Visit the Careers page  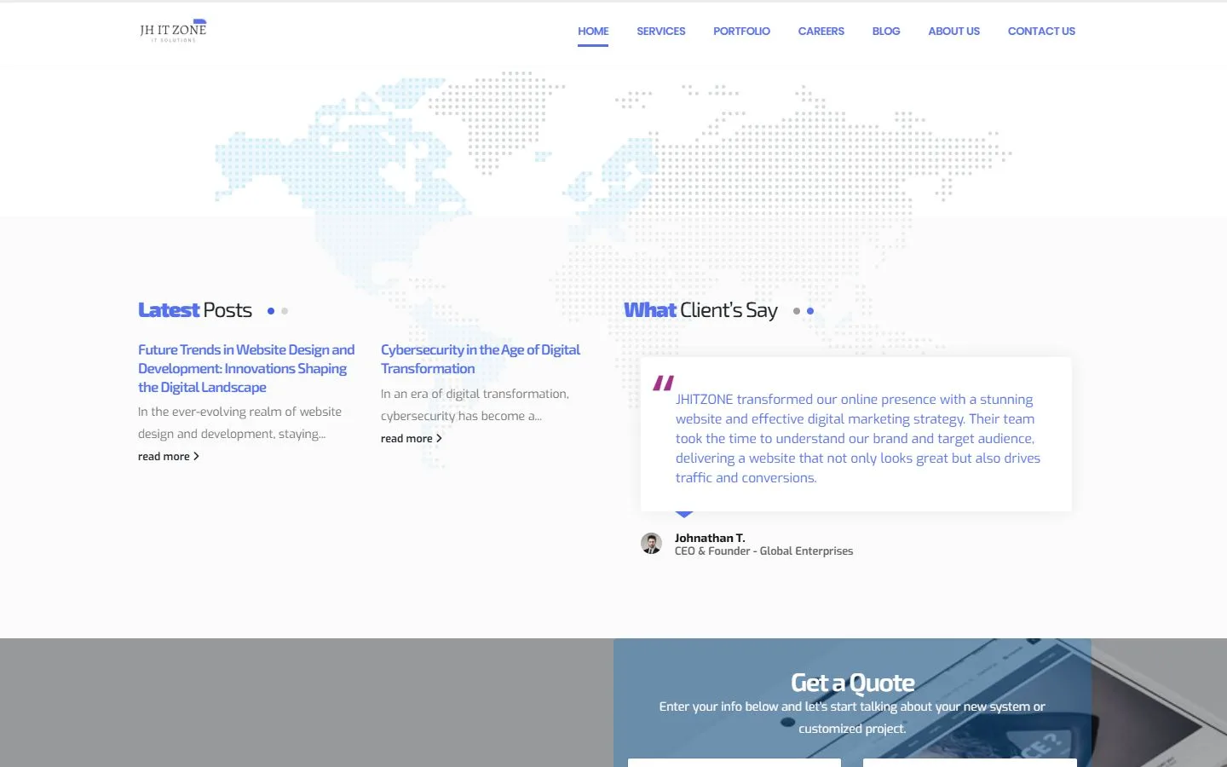coord(821,32)
